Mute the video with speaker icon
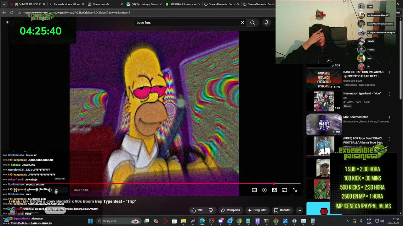 click(x=50, y=190)
